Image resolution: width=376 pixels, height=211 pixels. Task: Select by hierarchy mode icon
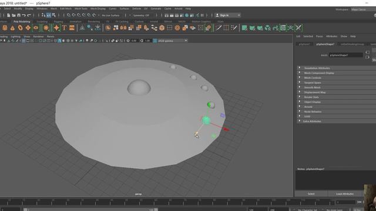click(x=43, y=15)
